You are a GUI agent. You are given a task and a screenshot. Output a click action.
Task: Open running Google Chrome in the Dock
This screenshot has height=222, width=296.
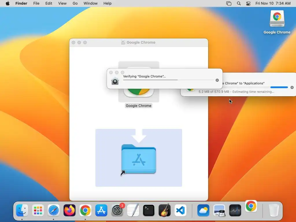coord(85,210)
